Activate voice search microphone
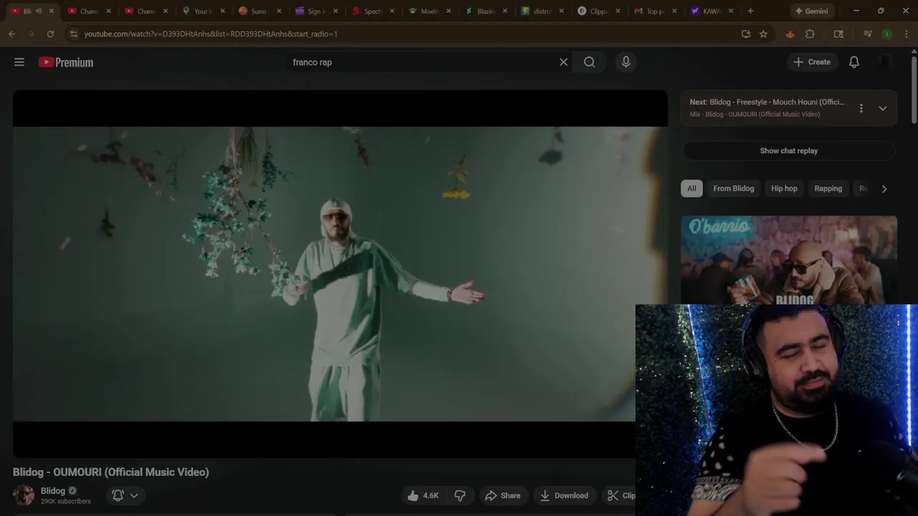Image resolution: width=918 pixels, height=516 pixels. coord(626,62)
